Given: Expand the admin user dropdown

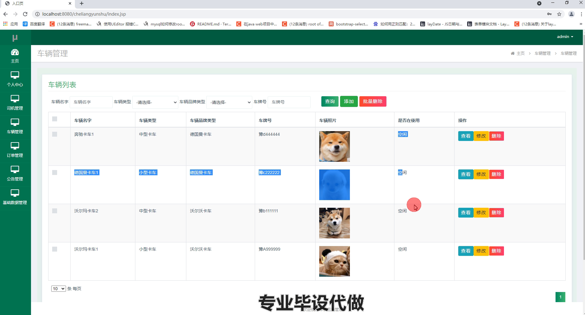Looking at the screenshot, I should click(565, 36).
